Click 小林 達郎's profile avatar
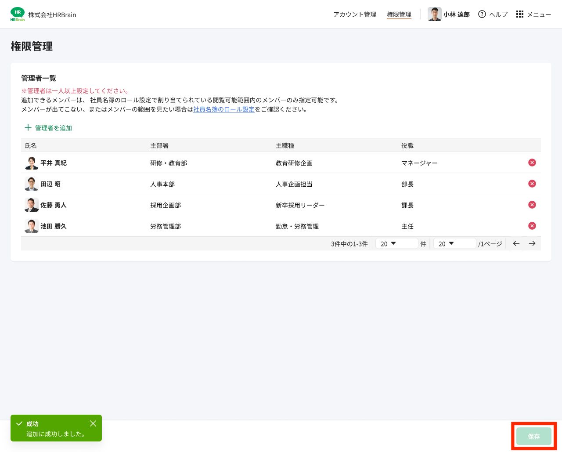The width and height of the screenshot is (562, 452). (x=434, y=14)
